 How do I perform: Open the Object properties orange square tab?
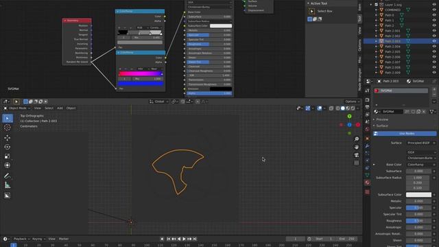tap(368, 139)
